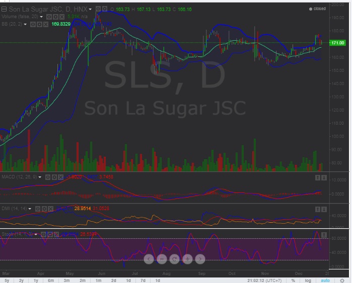352x283 pixels.
Task: Move the MACD pane down
Action: tap(324, 177)
